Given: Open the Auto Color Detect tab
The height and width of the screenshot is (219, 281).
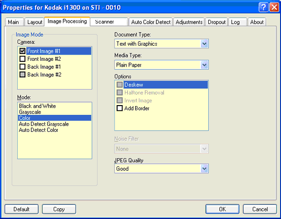Looking at the screenshot, I should point(151,22).
